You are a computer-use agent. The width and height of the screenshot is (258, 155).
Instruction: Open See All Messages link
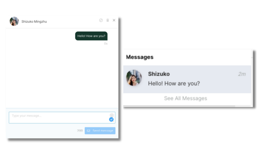click(x=186, y=98)
